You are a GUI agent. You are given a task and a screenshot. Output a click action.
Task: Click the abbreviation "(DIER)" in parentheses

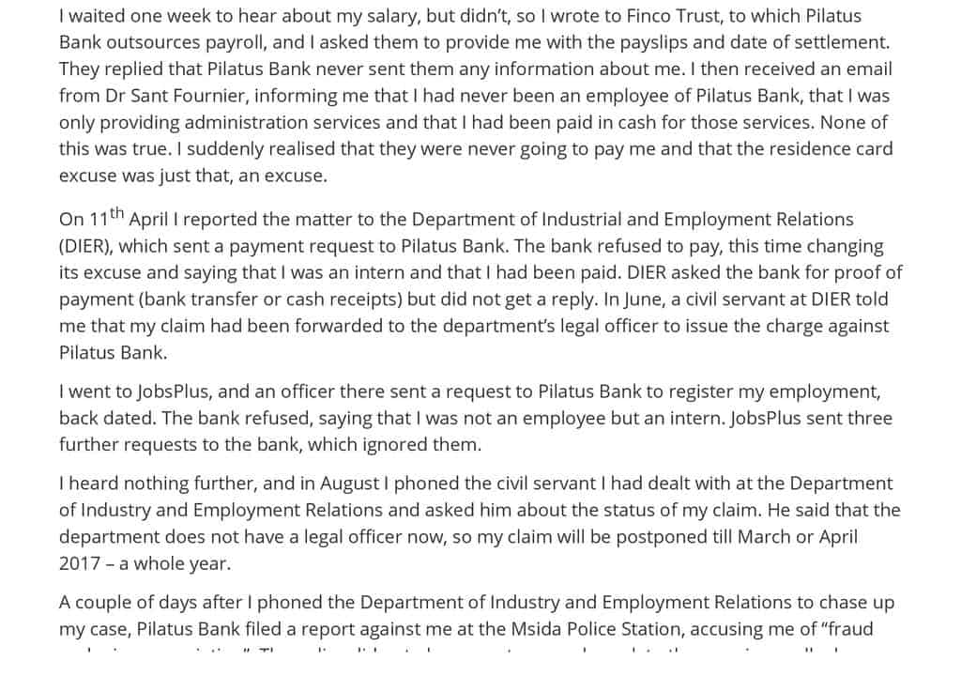pyautogui.click(x=85, y=246)
